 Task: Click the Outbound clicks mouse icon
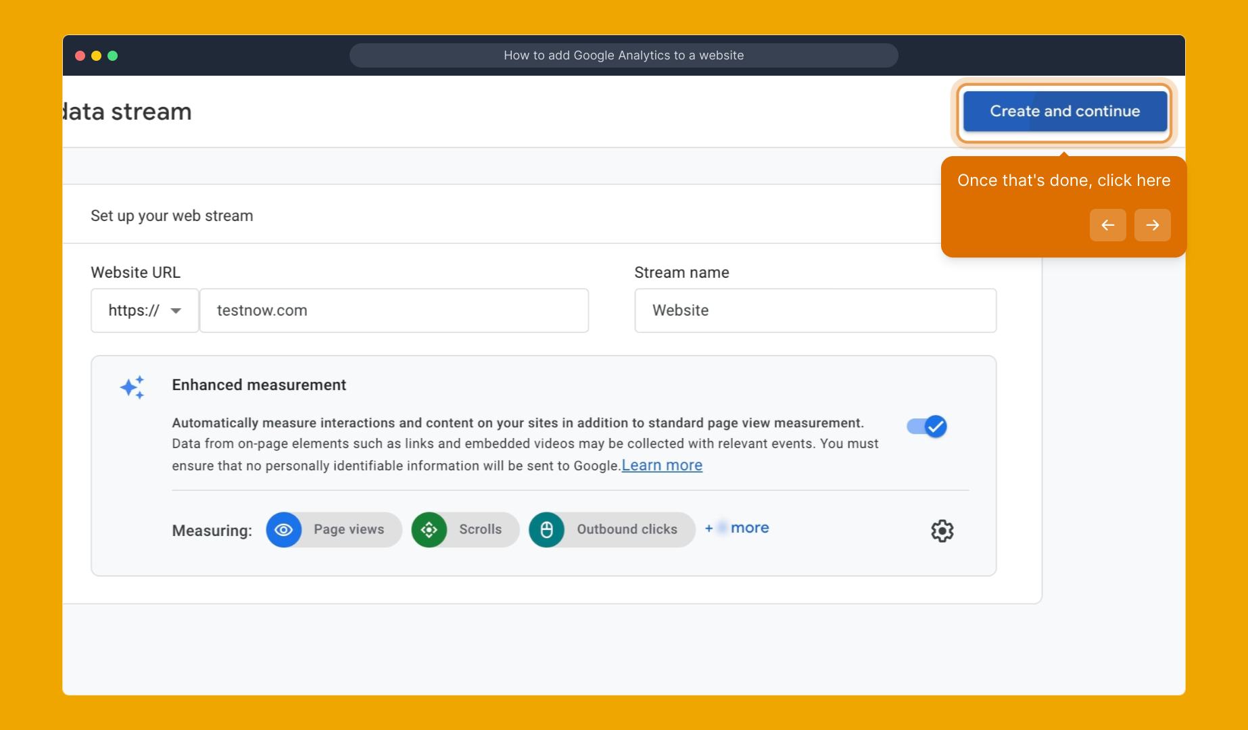click(546, 530)
